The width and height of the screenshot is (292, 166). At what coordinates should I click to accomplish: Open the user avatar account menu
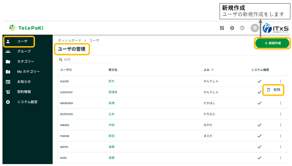click(x=254, y=28)
